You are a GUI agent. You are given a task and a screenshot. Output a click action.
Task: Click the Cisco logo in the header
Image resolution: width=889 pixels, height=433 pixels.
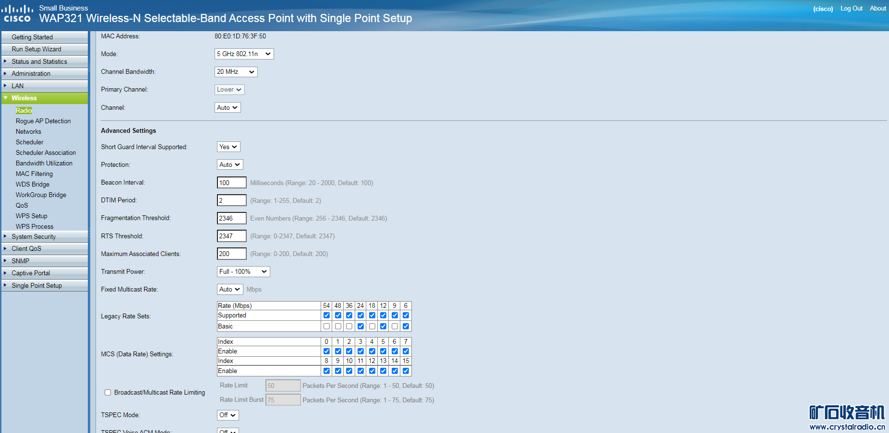[17, 13]
